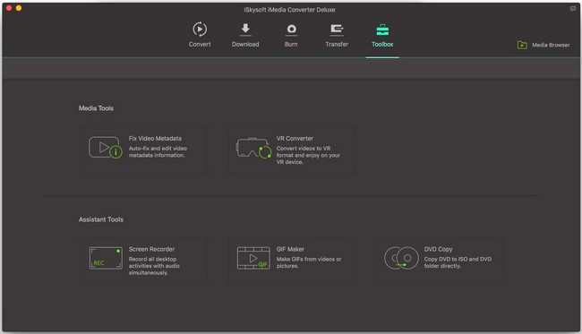Click the Fix Video Metadata icon
Screen dimensions: 582x334
pos(106,148)
